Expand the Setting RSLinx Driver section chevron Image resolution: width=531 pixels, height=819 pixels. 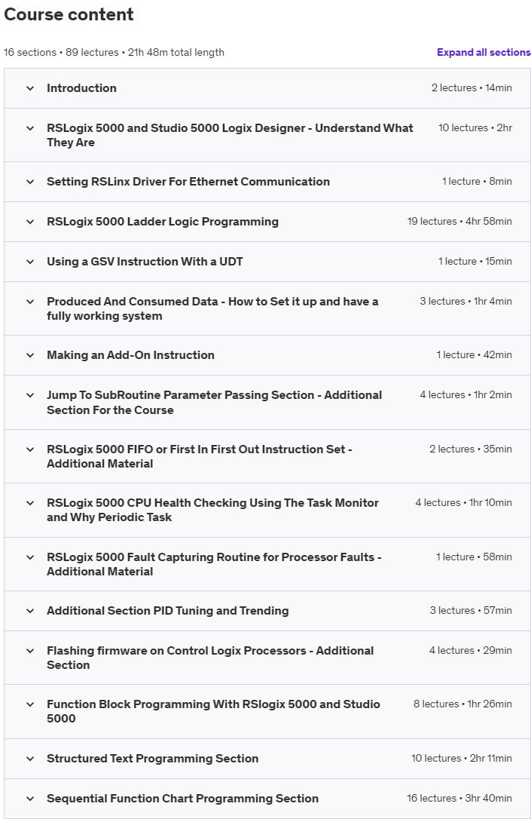pyautogui.click(x=30, y=182)
